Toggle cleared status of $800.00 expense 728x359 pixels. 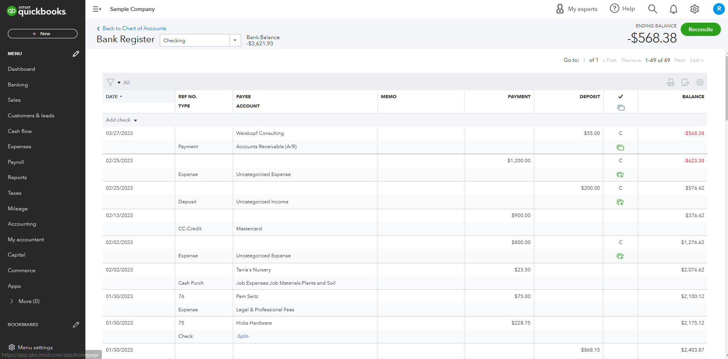pyautogui.click(x=620, y=242)
